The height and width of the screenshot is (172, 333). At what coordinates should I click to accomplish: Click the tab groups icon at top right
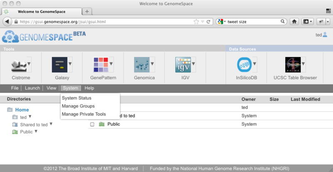[328, 11]
